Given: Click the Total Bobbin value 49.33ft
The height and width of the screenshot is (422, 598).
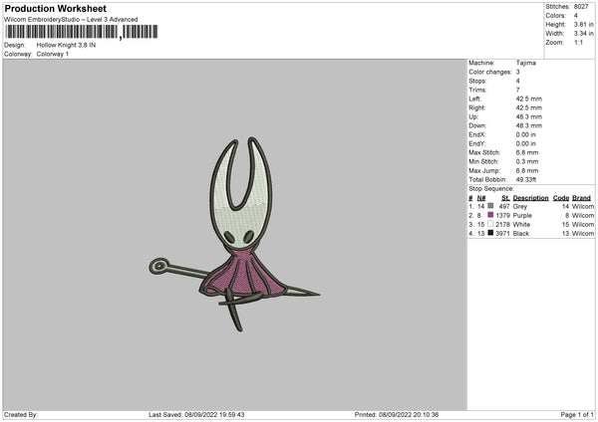Looking at the screenshot, I should [526, 179].
